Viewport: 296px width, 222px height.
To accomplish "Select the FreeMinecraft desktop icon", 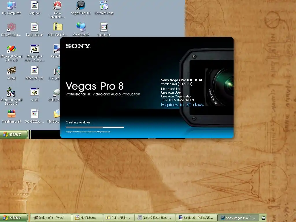I will coord(11,116).
